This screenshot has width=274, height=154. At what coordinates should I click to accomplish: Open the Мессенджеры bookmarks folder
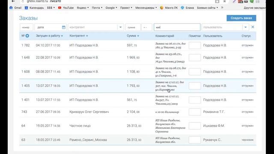(146, 8)
